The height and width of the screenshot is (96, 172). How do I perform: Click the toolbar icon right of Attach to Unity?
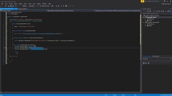point(52,6)
